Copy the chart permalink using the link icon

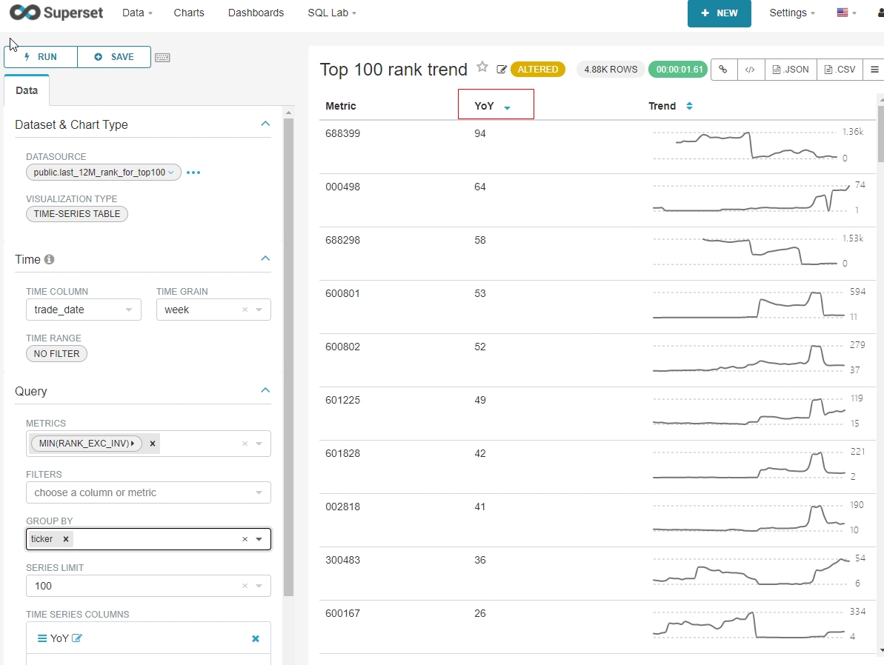(x=723, y=69)
